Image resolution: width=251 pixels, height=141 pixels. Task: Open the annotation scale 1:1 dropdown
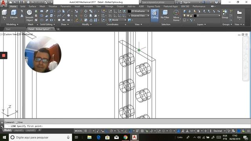[x=192, y=131]
